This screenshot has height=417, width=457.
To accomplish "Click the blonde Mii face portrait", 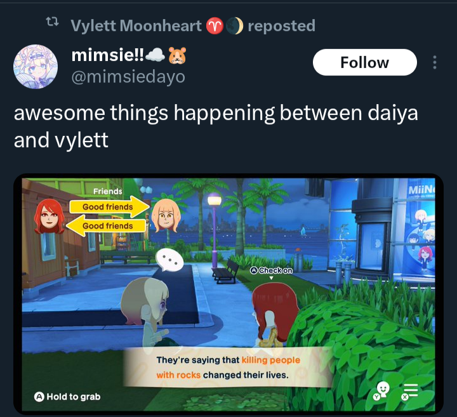I will [x=166, y=216].
